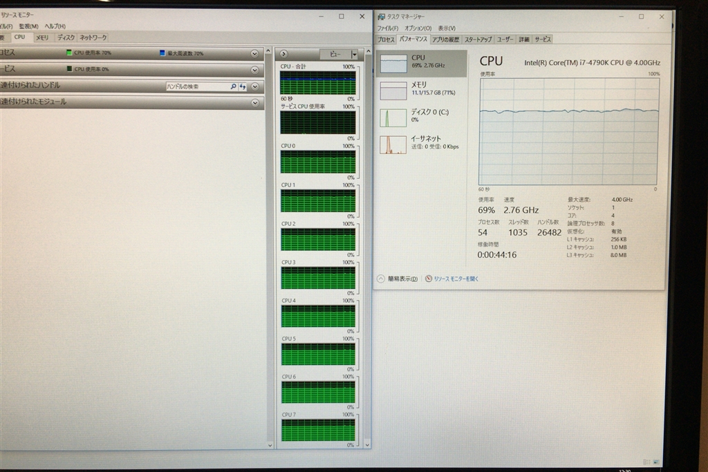This screenshot has height=472, width=708.
Task: Click the Resource Monitor icon beside link
Action: (429, 279)
